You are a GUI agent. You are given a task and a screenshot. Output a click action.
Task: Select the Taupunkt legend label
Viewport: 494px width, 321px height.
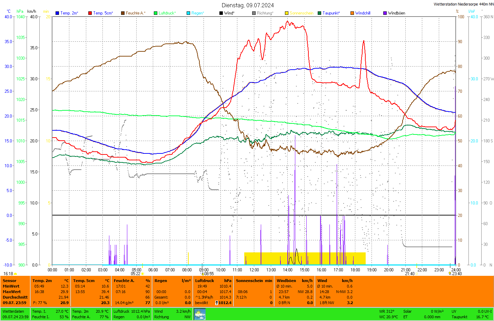click(331, 13)
